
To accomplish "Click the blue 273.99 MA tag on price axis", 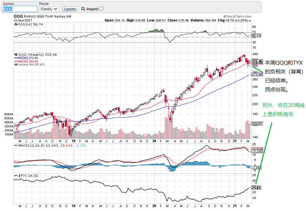I will coord(257,74).
